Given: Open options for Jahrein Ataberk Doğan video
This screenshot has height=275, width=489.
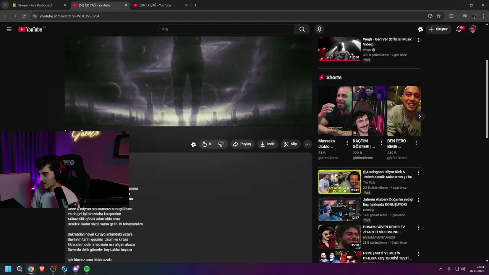Looking at the screenshot, I should [419, 200].
